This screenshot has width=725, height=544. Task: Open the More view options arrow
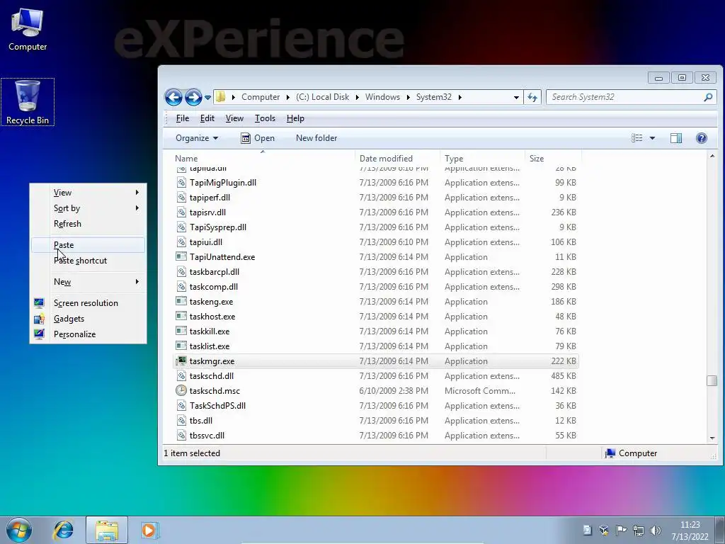652,138
